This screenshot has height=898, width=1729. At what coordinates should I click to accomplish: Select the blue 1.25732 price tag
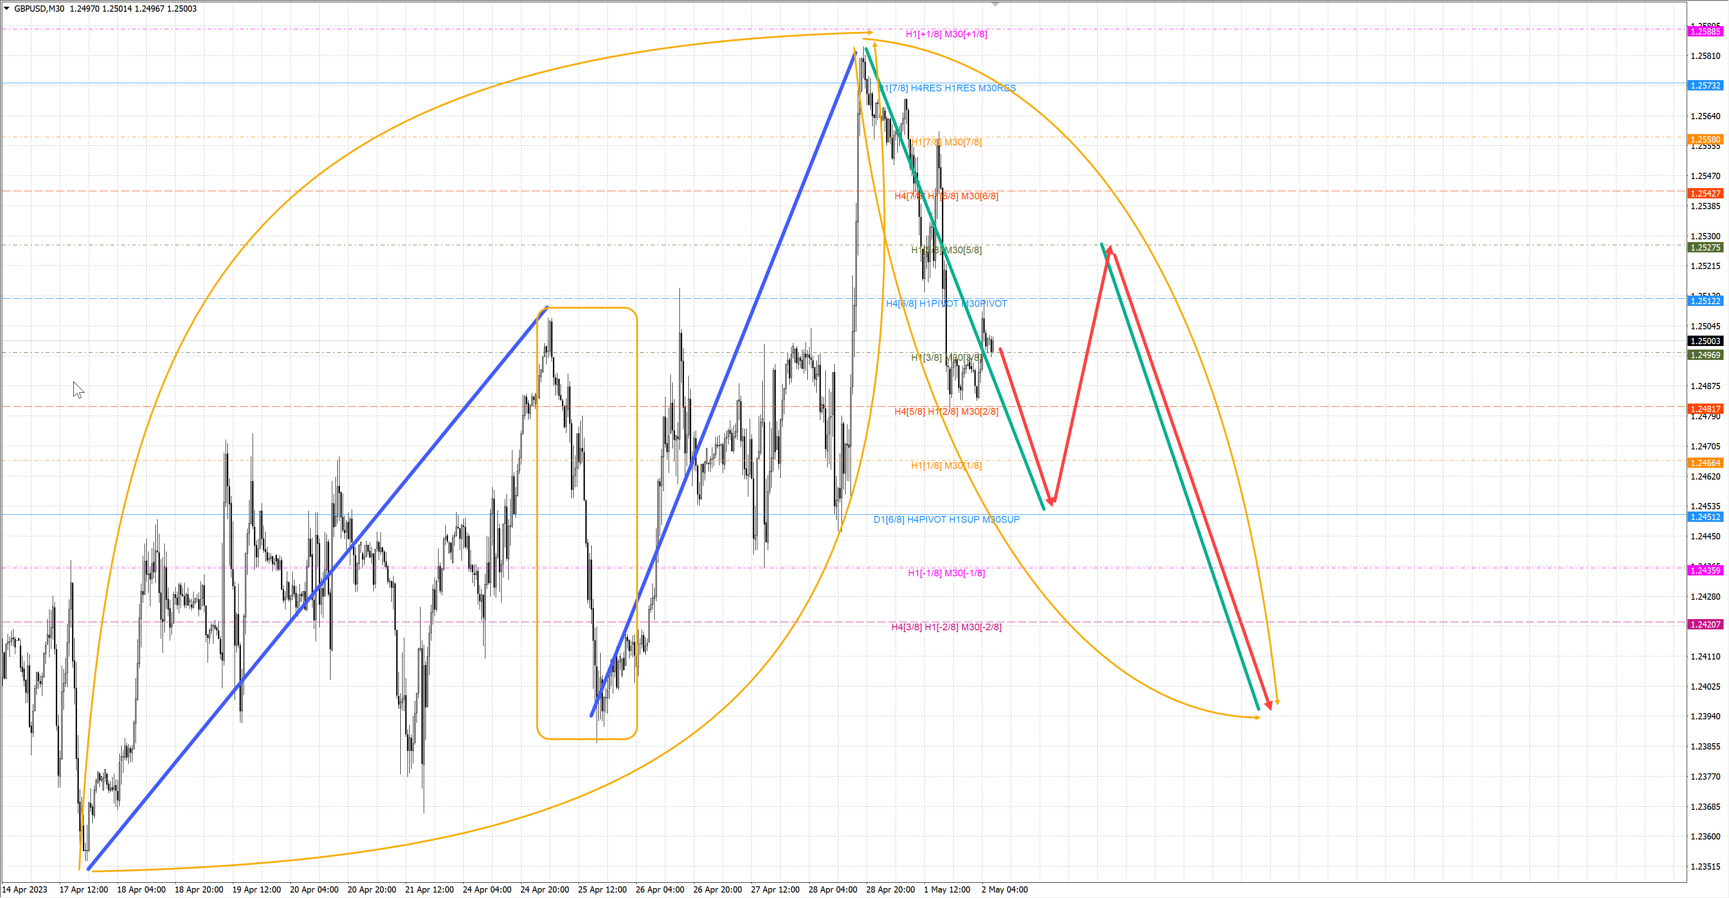click(1705, 86)
